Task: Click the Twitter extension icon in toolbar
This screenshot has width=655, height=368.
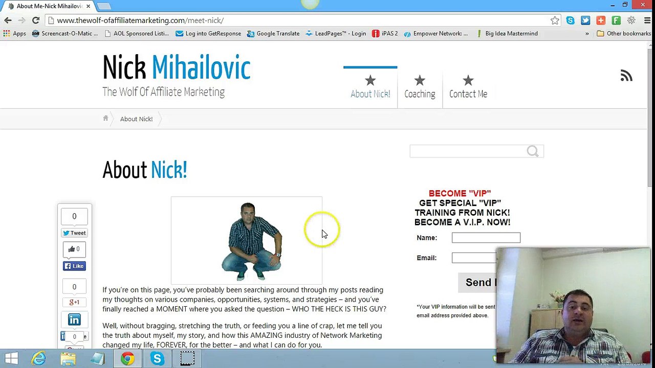Action: 585,20
